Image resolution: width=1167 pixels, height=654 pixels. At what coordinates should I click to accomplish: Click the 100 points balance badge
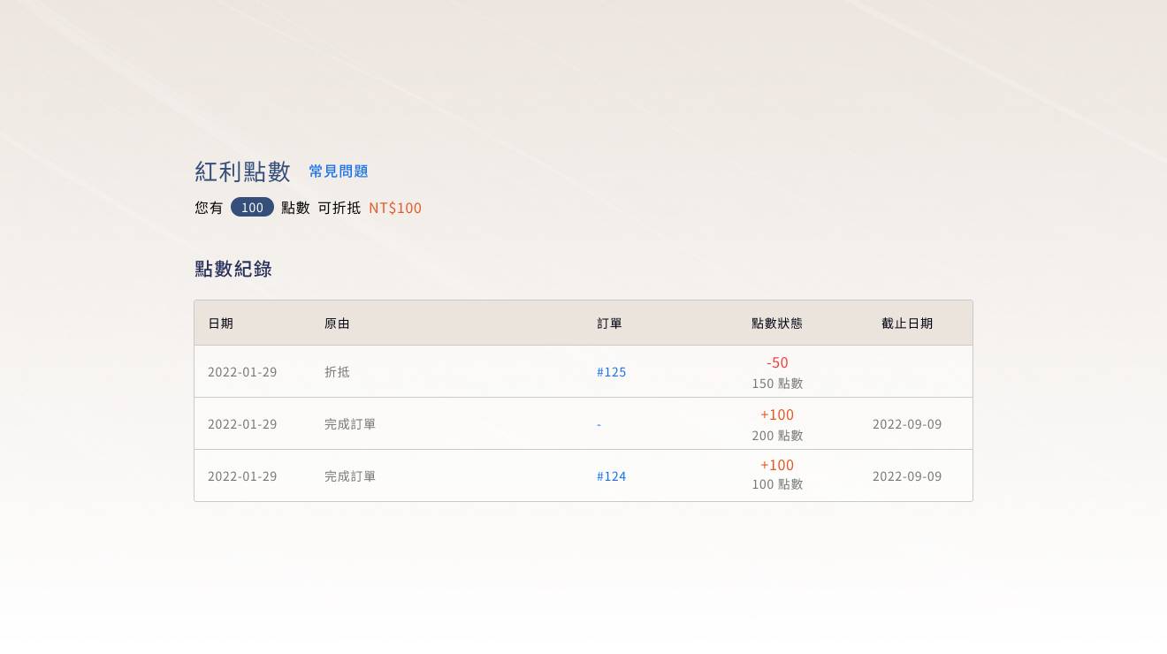click(x=252, y=207)
